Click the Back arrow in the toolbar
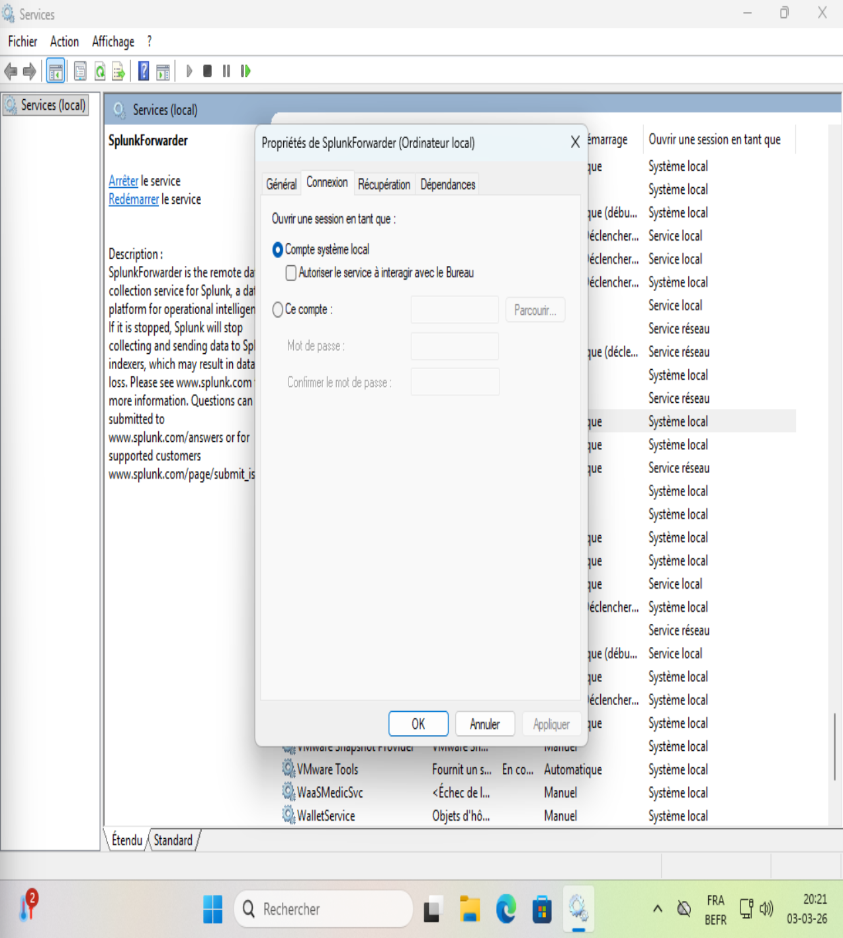843x938 pixels. (11, 71)
